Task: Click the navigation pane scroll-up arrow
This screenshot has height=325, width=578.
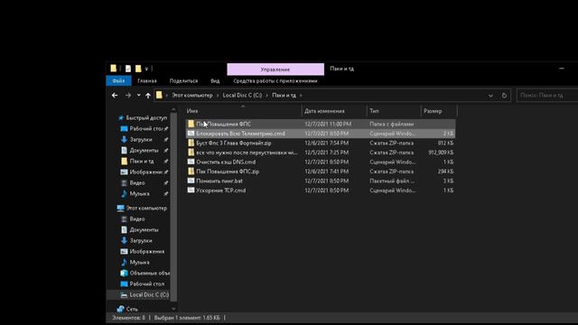Action: [x=173, y=110]
